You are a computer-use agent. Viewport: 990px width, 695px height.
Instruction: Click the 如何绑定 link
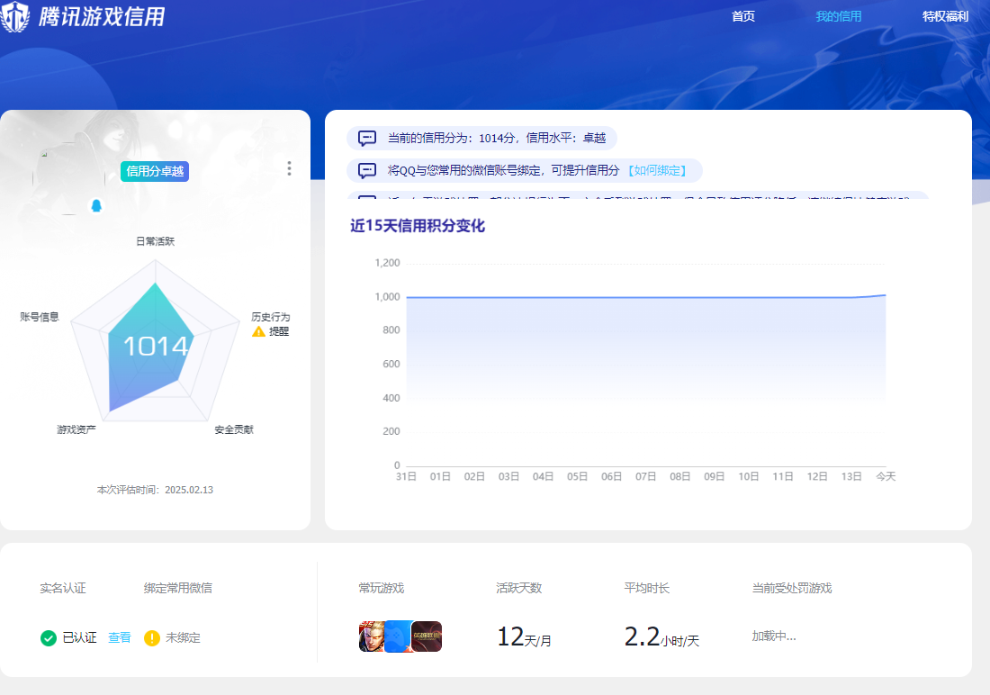point(657,170)
